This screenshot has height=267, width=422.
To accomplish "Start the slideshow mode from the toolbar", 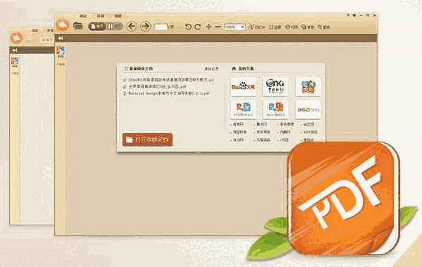I will click(x=256, y=27).
